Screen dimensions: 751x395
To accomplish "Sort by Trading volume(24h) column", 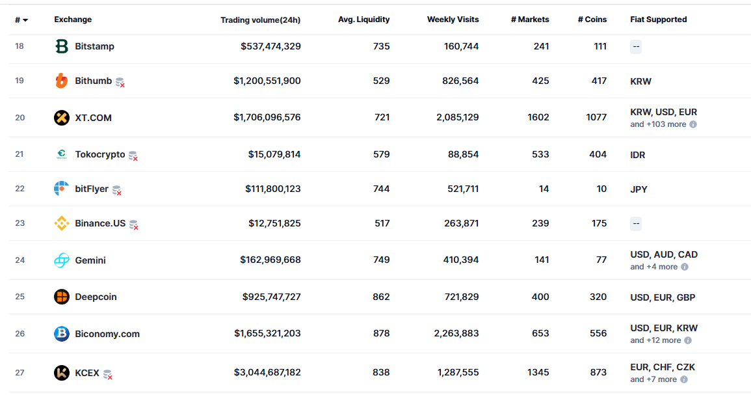I will click(x=260, y=20).
